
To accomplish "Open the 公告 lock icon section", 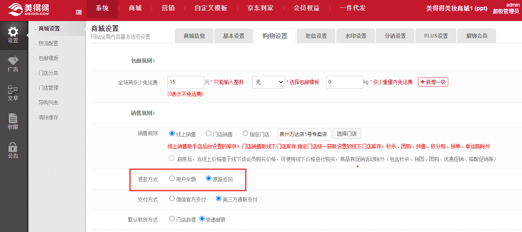I will pos(13,150).
